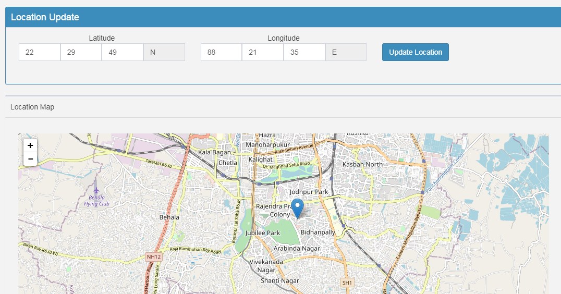Screen dimensions: 561x294
Task: Focus the longitude degrees field
Action: 221,52
